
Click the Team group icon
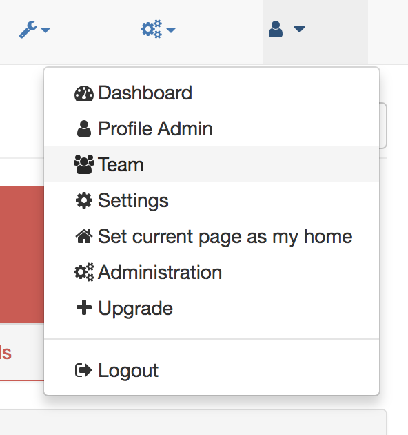[x=84, y=164]
